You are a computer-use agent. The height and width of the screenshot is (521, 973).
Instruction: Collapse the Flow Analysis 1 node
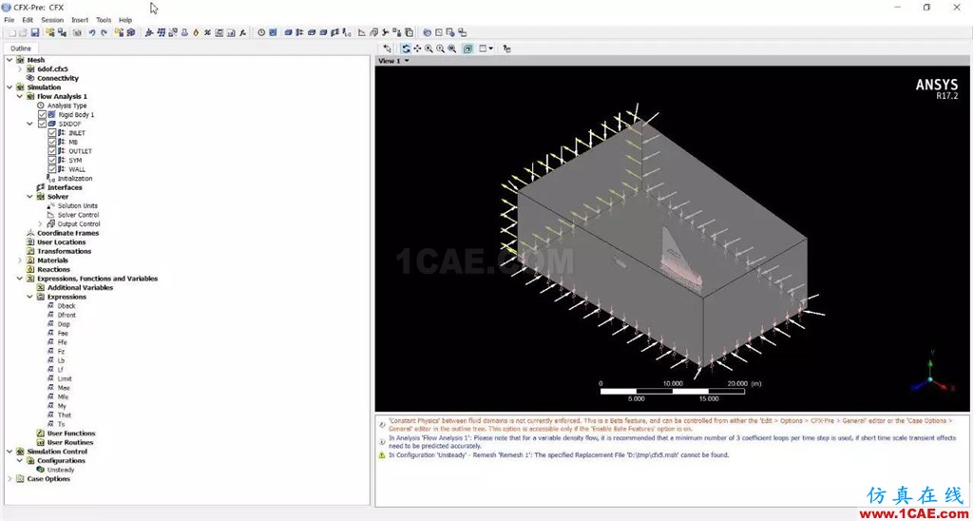coord(20,96)
